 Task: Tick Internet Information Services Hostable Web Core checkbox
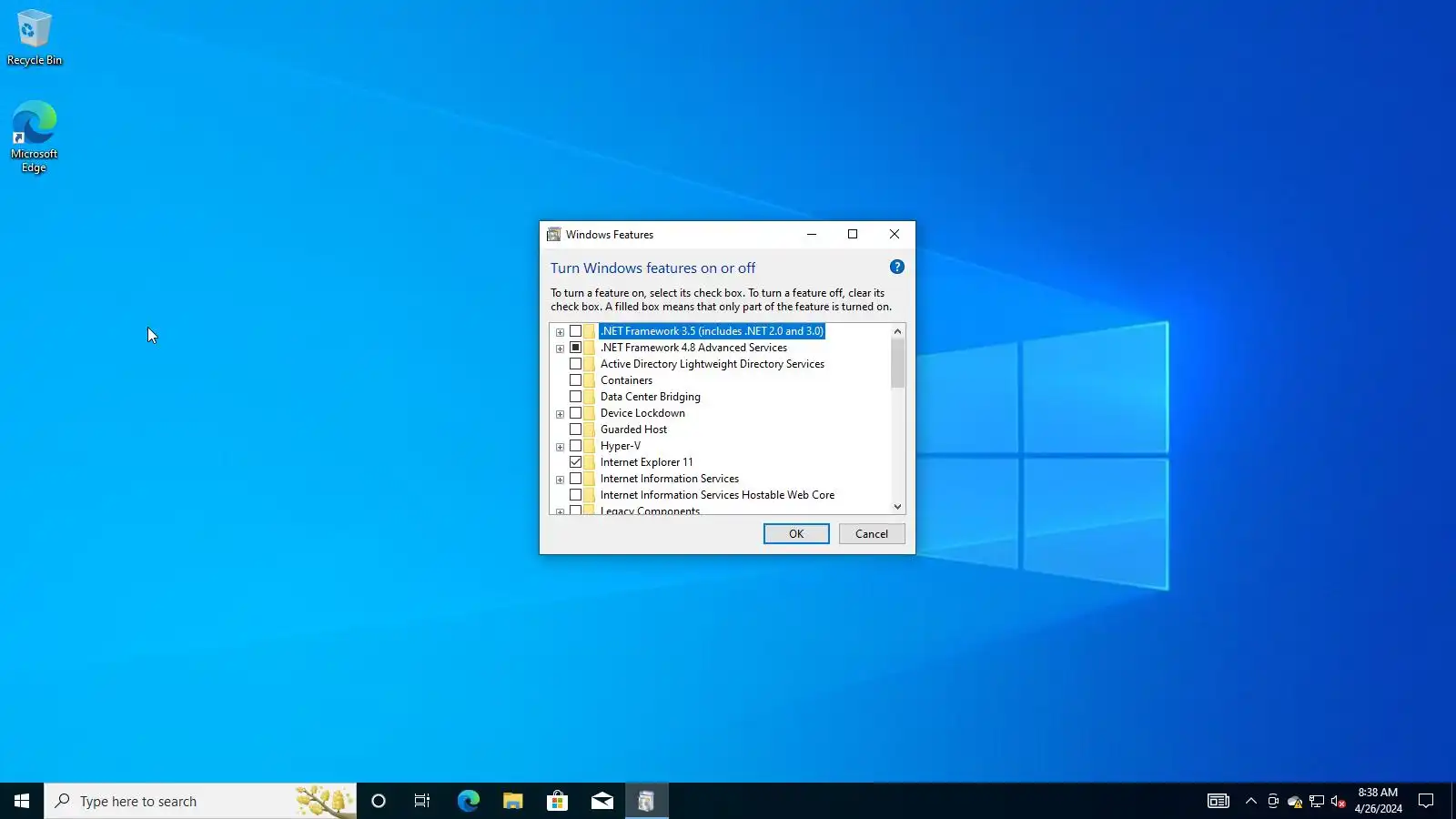click(575, 495)
